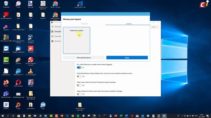The image size is (211, 118).
Task: Select the iTunes desktop icon
Action: click(x=18, y=4)
